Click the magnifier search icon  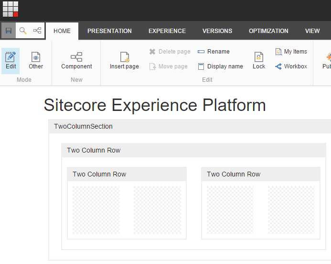click(x=23, y=31)
